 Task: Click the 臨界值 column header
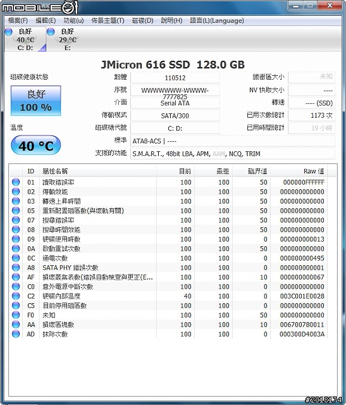[251, 171]
